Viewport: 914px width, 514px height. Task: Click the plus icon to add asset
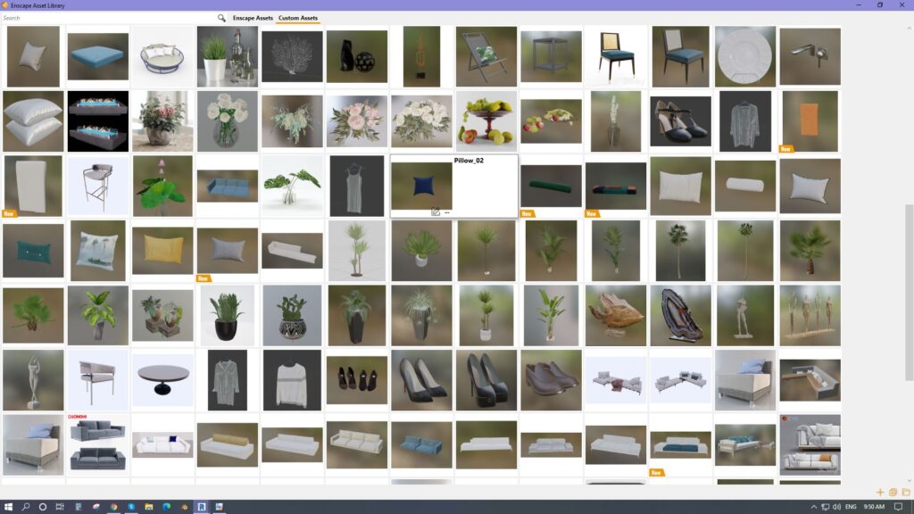[880, 492]
